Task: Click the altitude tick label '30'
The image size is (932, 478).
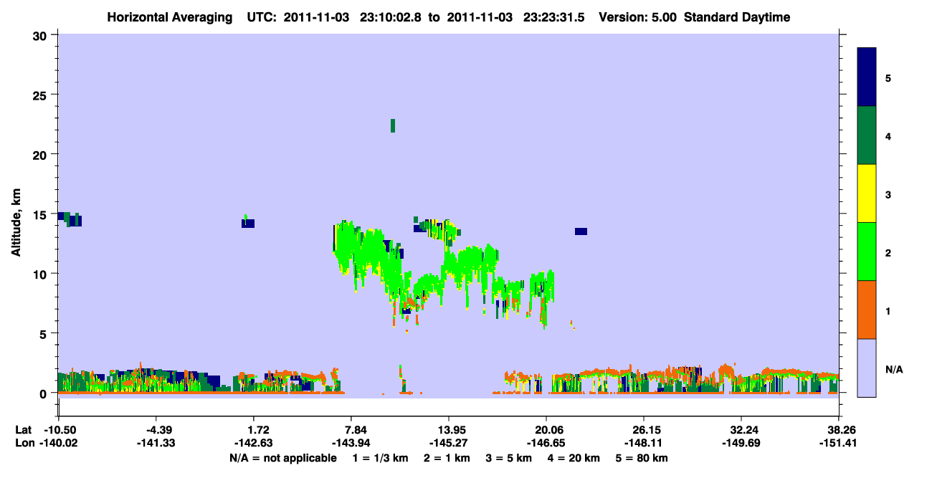Action: click(x=42, y=35)
